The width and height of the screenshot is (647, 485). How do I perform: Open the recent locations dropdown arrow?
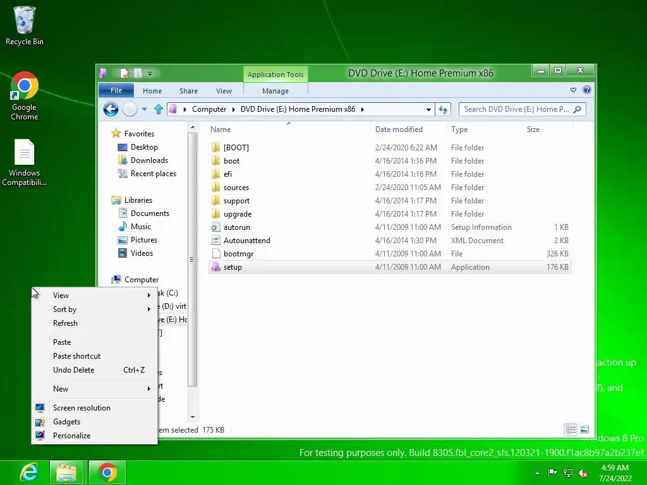(x=145, y=109)
